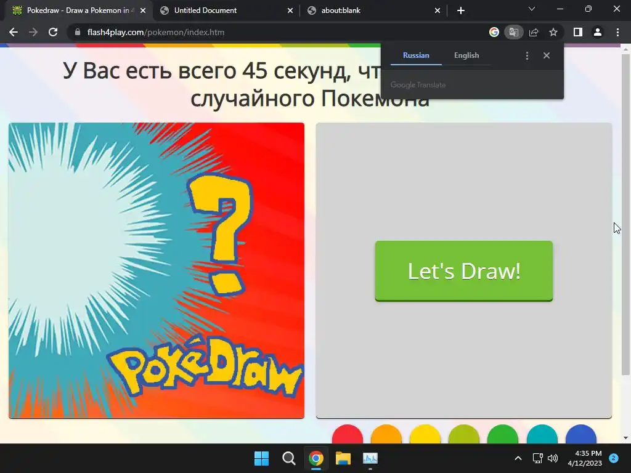Open clock showing 4:35 PM
The height and width of the screenshot is (473, 631).
(x=585, y=458)
